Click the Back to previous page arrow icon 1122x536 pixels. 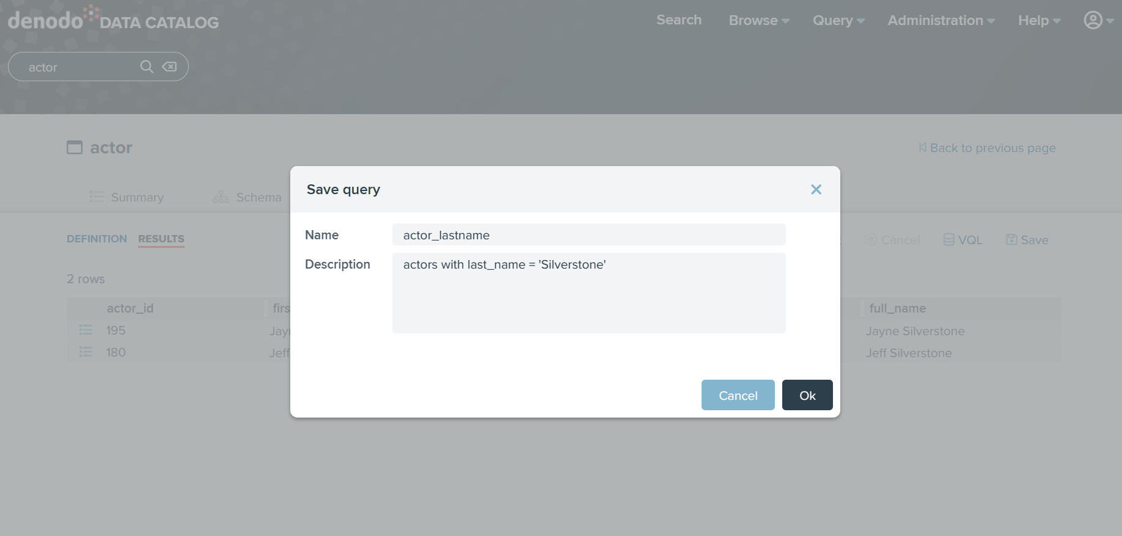(922, 148)
